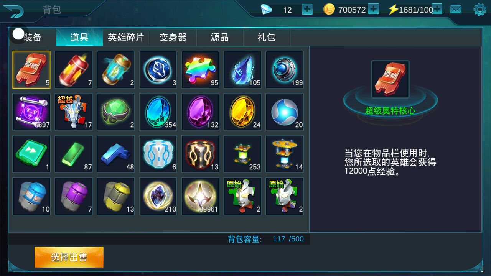Viewport: 491px width, 276px height.
Task: Click the 选择出售 button
Action: tap(69, 257)
